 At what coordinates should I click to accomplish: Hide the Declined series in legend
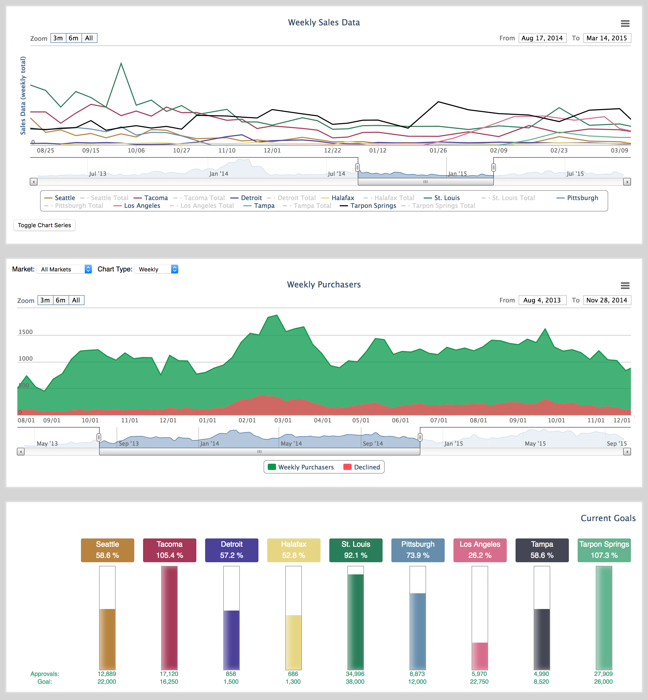tap(367, 467)
